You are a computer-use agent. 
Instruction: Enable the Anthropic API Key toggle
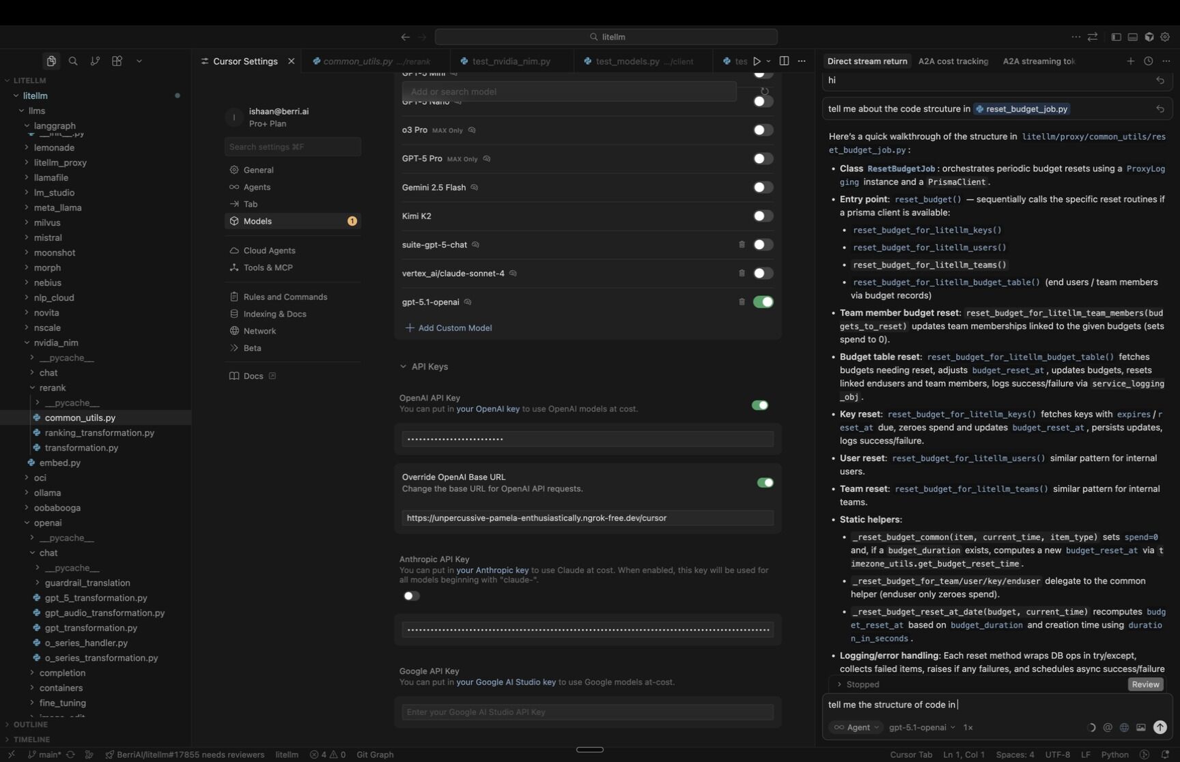click(x=411, y=596)
